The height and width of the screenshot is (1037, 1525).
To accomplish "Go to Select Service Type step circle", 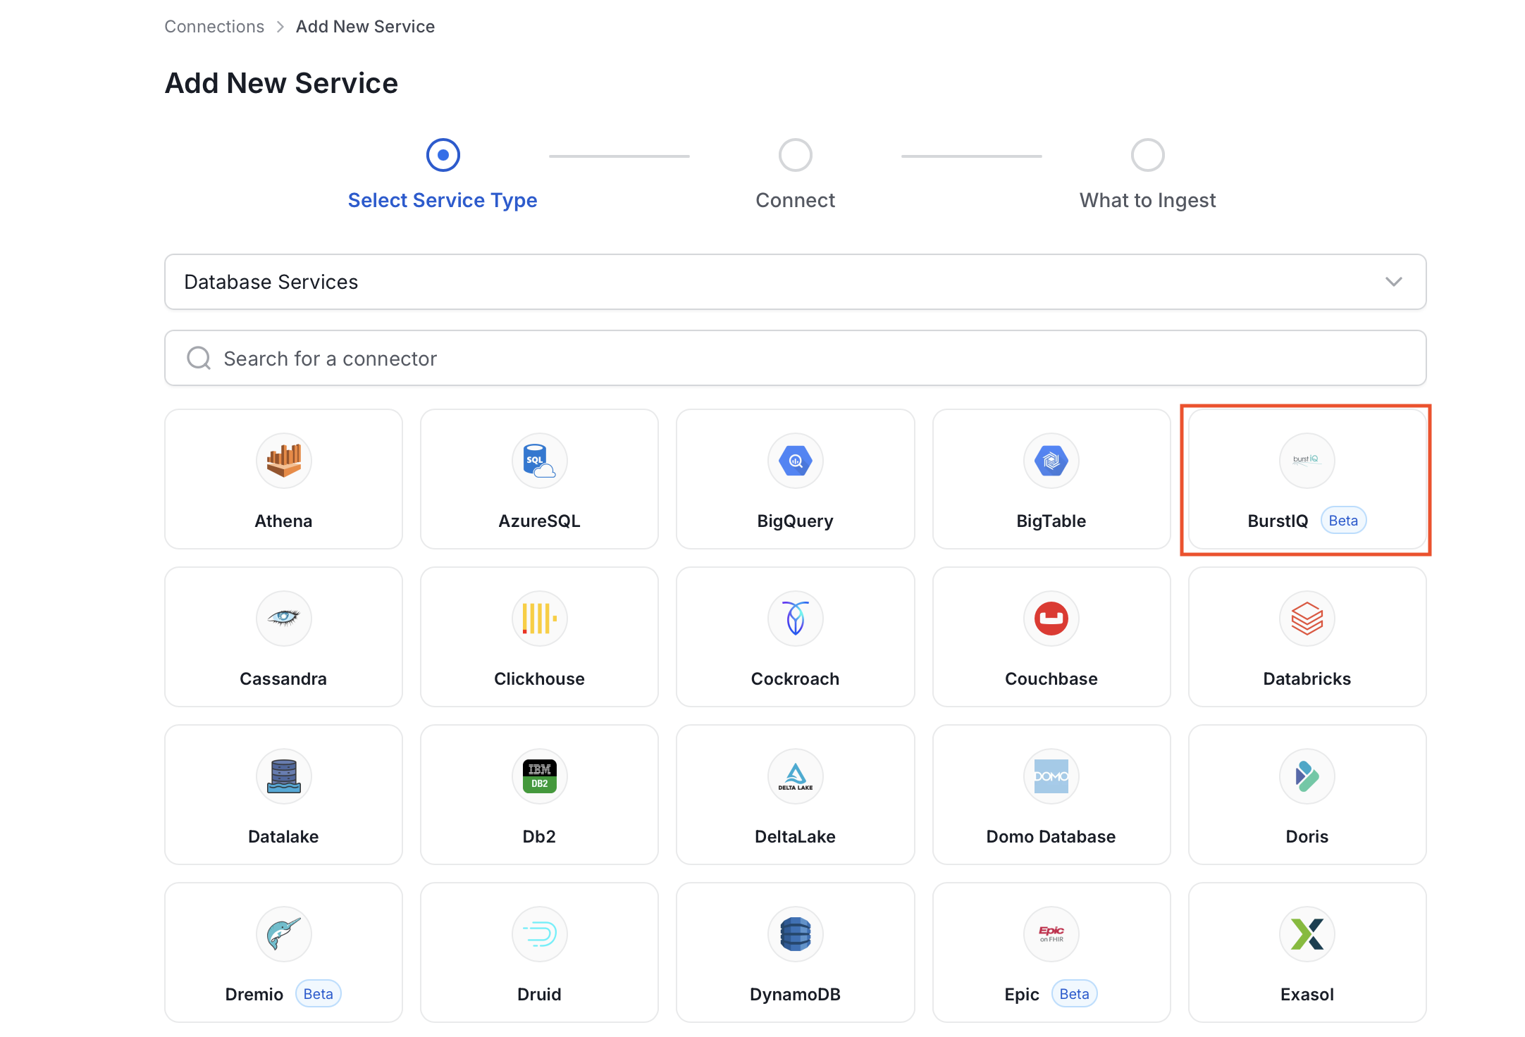I will click(443, 155).
